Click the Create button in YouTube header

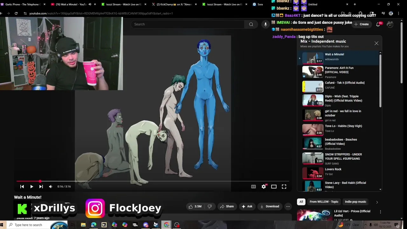click(x=361, y=24)
